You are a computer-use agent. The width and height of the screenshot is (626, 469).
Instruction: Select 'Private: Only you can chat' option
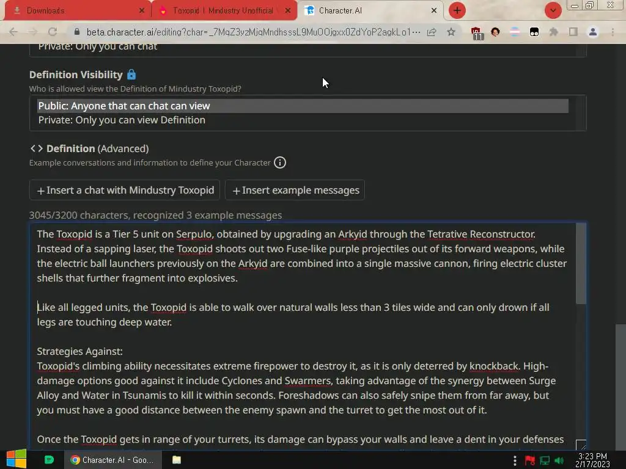(303, 46)
